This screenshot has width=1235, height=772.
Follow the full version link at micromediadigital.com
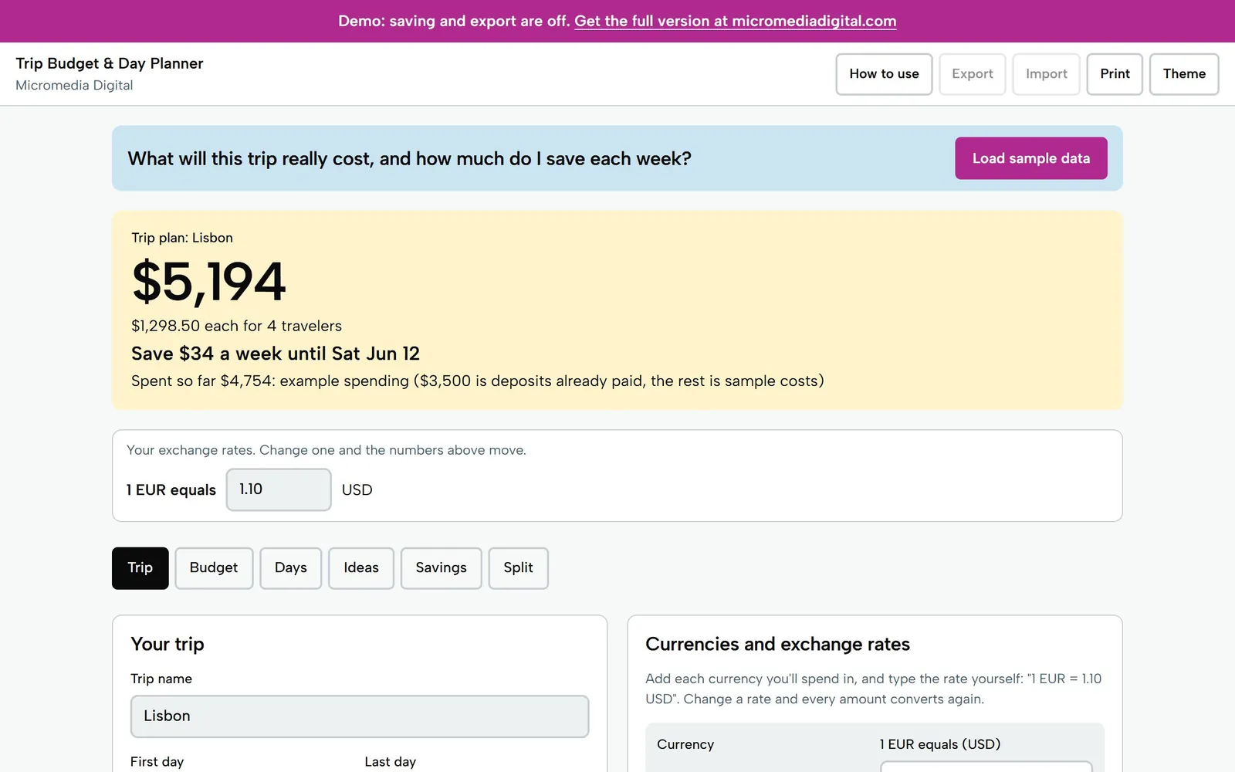735,21
